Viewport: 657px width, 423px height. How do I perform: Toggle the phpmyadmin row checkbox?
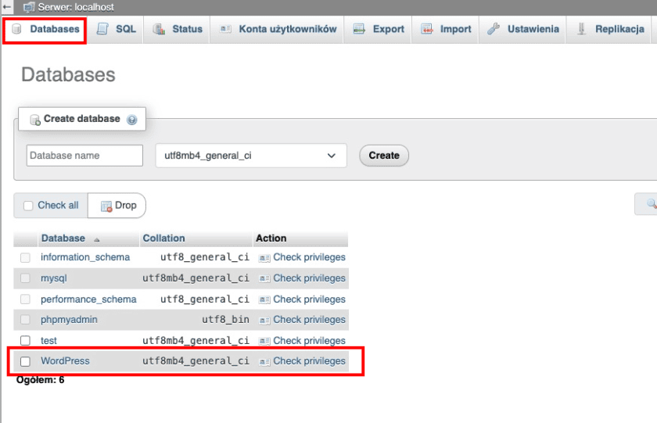point(25,320)
